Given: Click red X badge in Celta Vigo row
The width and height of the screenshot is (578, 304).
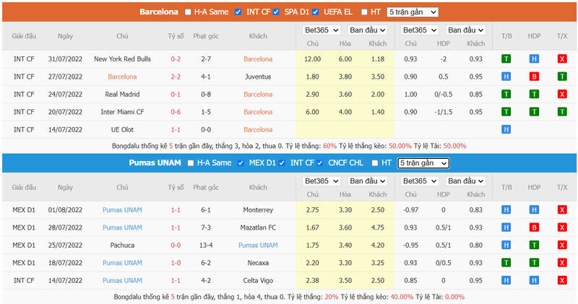Looking at the screenshot, I should tap(562, 281).
